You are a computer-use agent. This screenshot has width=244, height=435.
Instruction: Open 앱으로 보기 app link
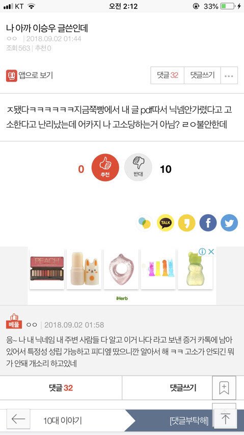pos(30,75)
